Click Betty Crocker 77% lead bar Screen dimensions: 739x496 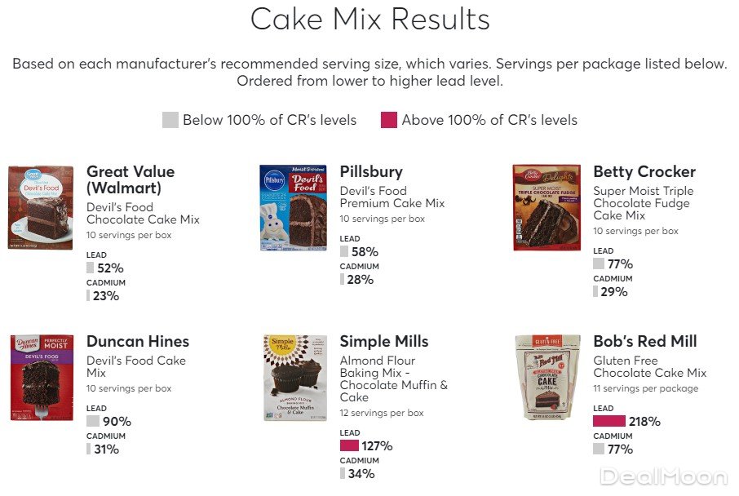(x=599, y=264)
